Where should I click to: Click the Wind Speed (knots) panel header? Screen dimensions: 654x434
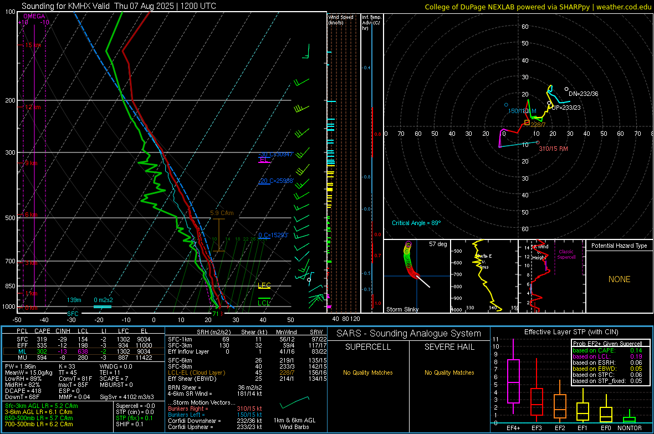(x=341, y=19)
